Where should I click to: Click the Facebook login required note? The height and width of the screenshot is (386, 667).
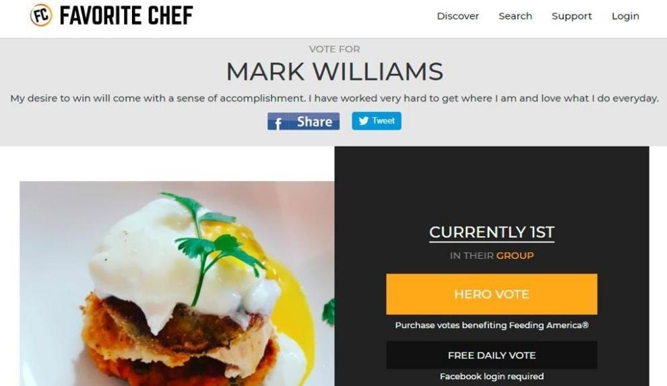click(x=491, y=376)
